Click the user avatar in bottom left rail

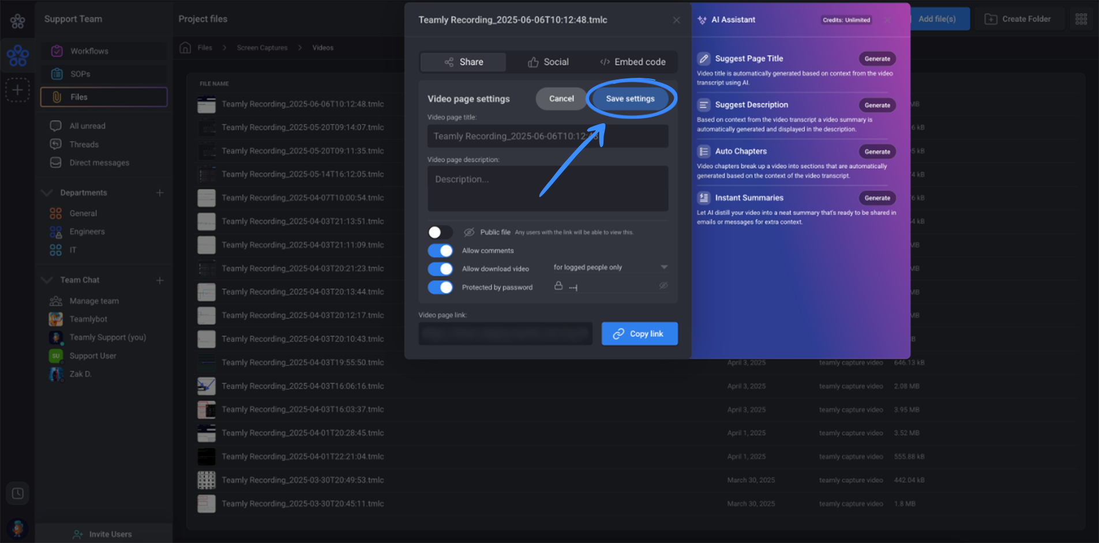(x=17, y=528)
